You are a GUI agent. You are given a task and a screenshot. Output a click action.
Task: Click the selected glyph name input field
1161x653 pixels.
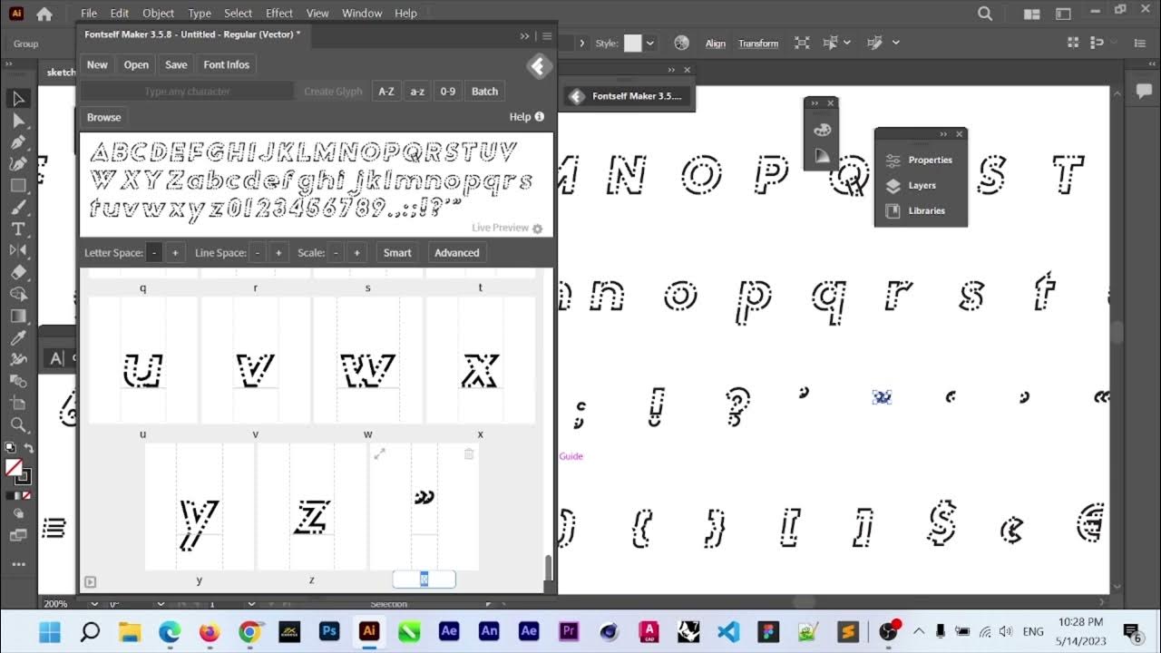point(424,580)
